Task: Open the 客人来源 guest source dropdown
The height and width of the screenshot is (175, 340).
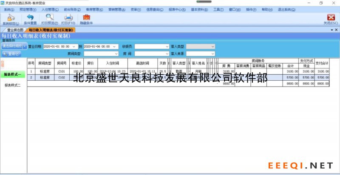Action: click(212, 54)
